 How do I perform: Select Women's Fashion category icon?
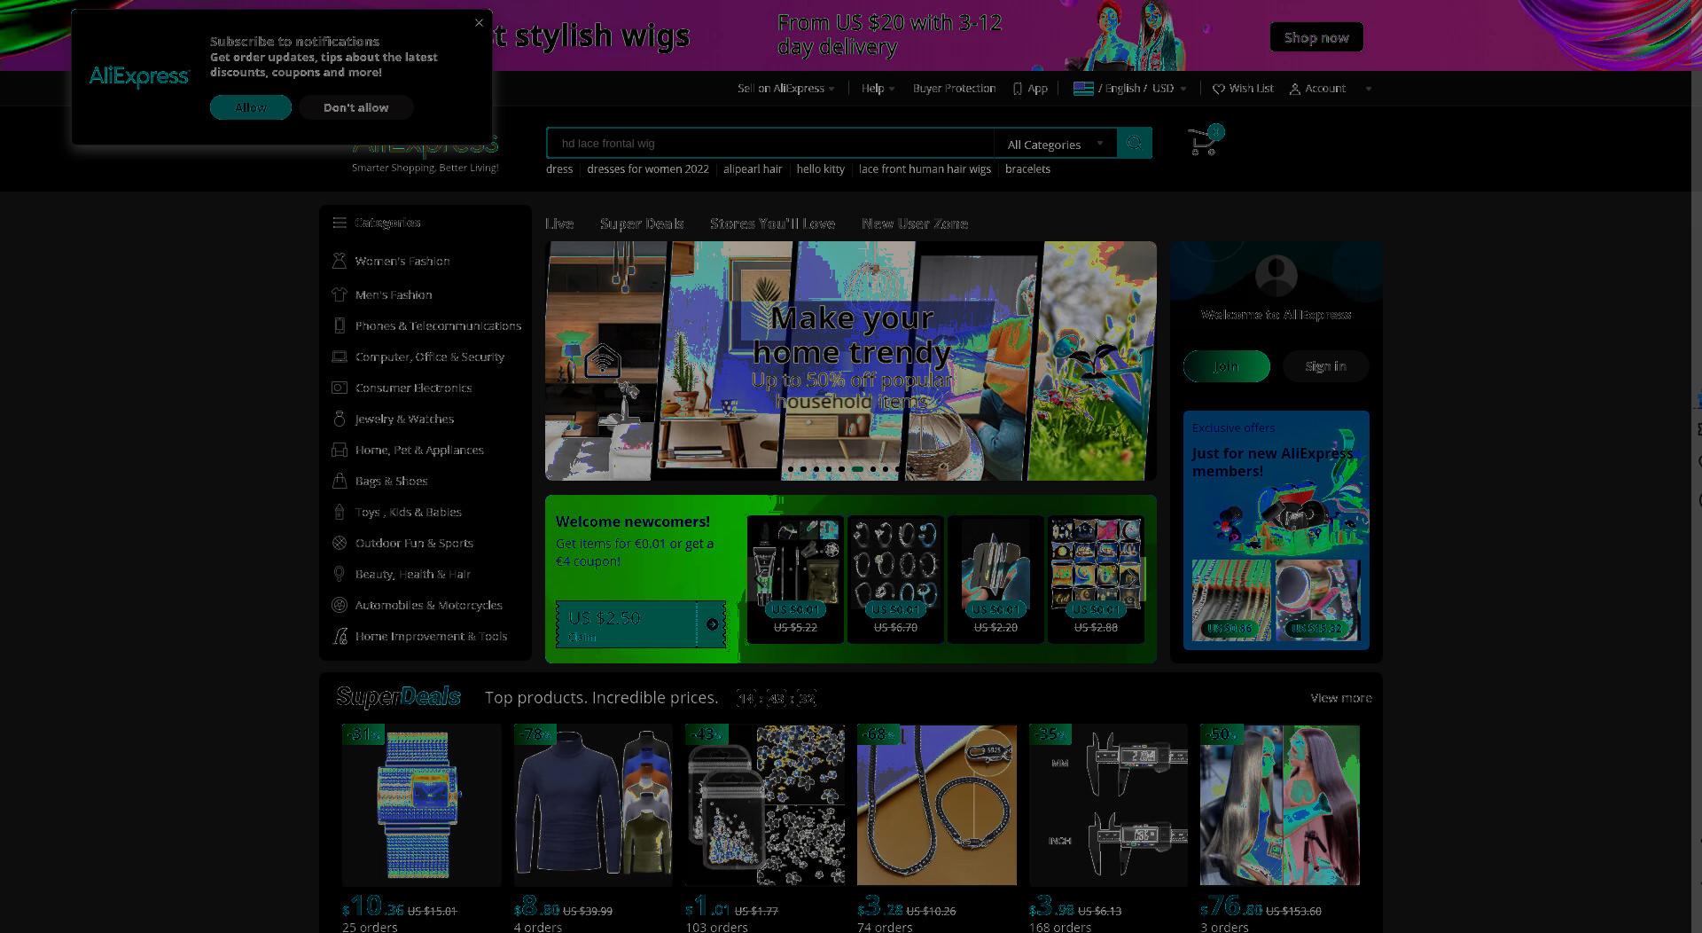click(339, 261)
